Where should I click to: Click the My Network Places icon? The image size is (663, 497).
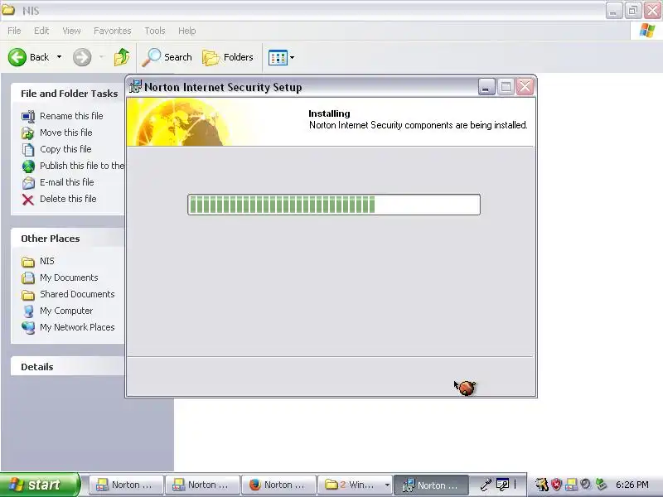[28, 327]
